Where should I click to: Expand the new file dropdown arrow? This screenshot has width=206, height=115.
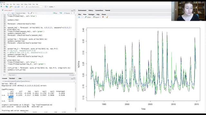[4, 7]
